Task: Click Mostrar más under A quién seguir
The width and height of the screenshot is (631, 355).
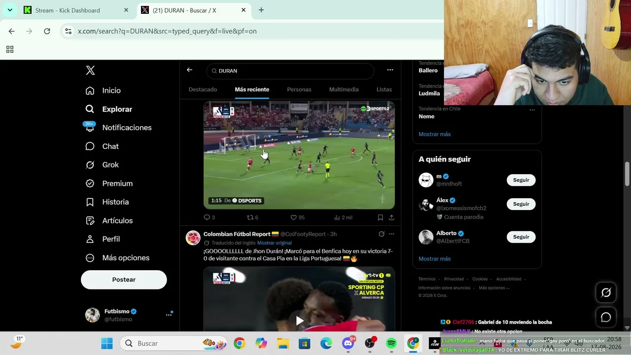Action: [434, 259]
